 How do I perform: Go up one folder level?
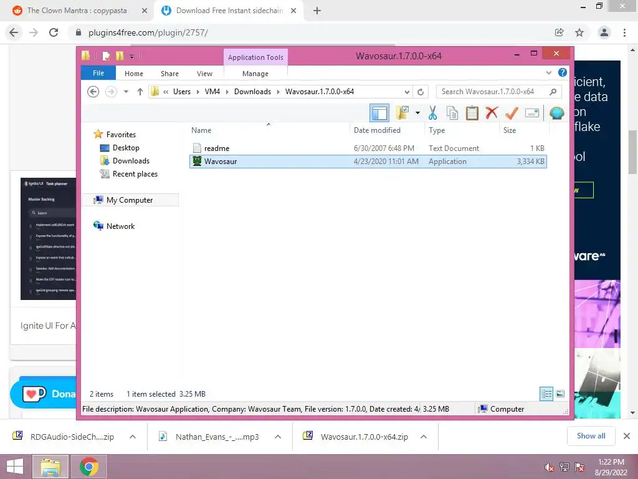point(140,92)
